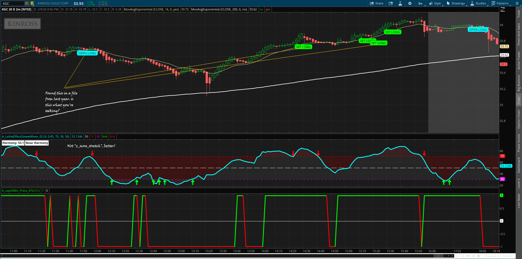Image resolution: width=522 pixels, height=259 pixels.
Task: Open the Edit studies flask icon
Action: point(400,3)
